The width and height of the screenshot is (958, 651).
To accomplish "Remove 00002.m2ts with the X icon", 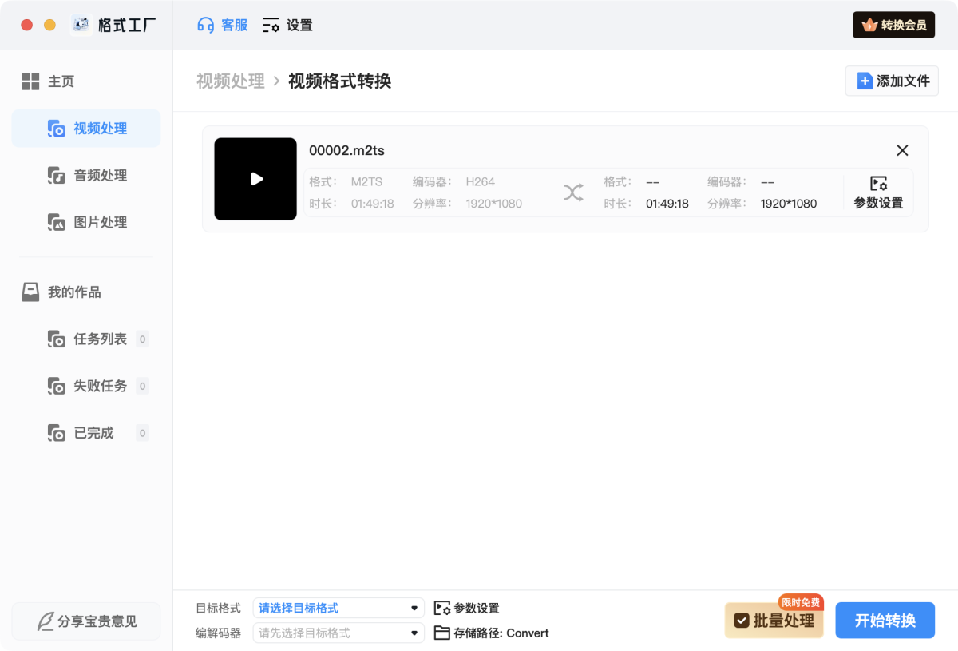I will click(902, 150).
